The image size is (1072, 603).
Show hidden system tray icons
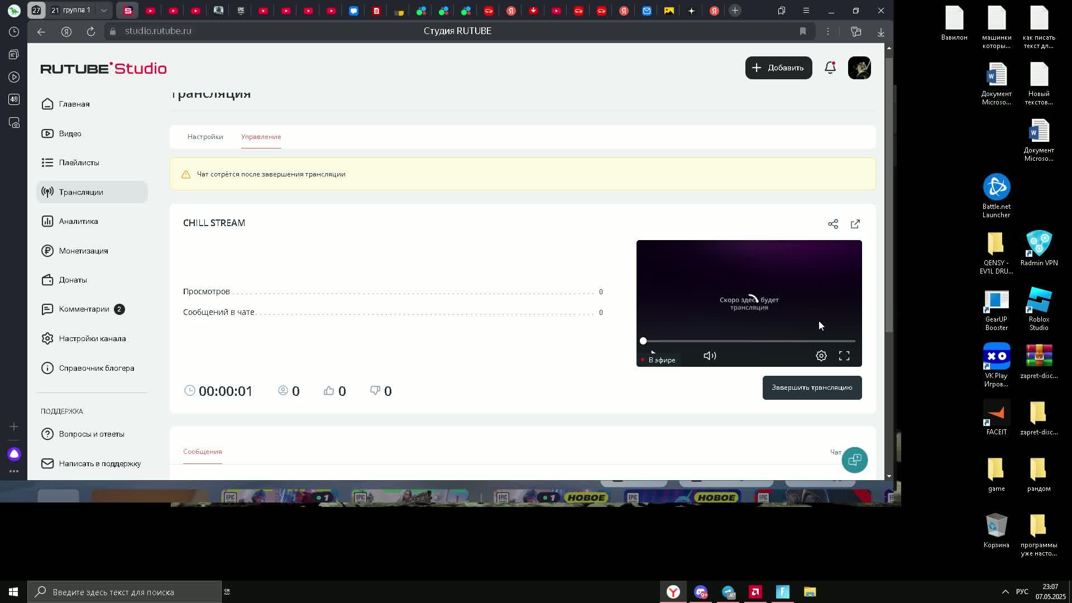pos(1005,592)
